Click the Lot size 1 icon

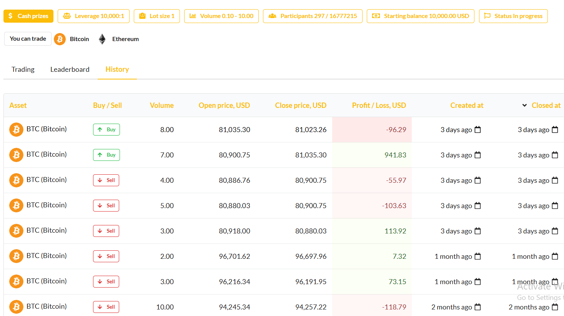pos(142,16)
